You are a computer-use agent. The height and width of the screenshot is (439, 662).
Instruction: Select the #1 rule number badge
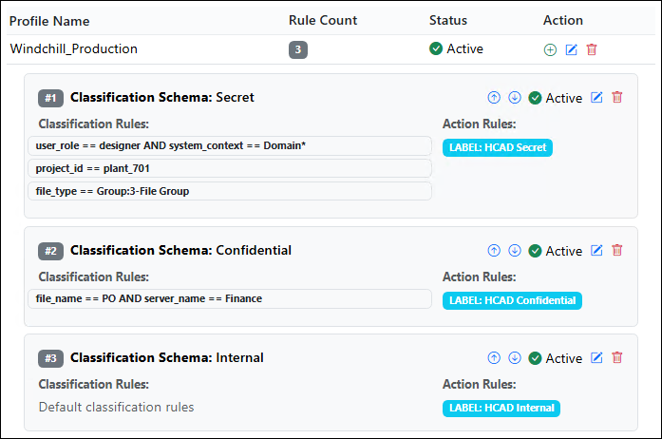[x=50, y=98]
